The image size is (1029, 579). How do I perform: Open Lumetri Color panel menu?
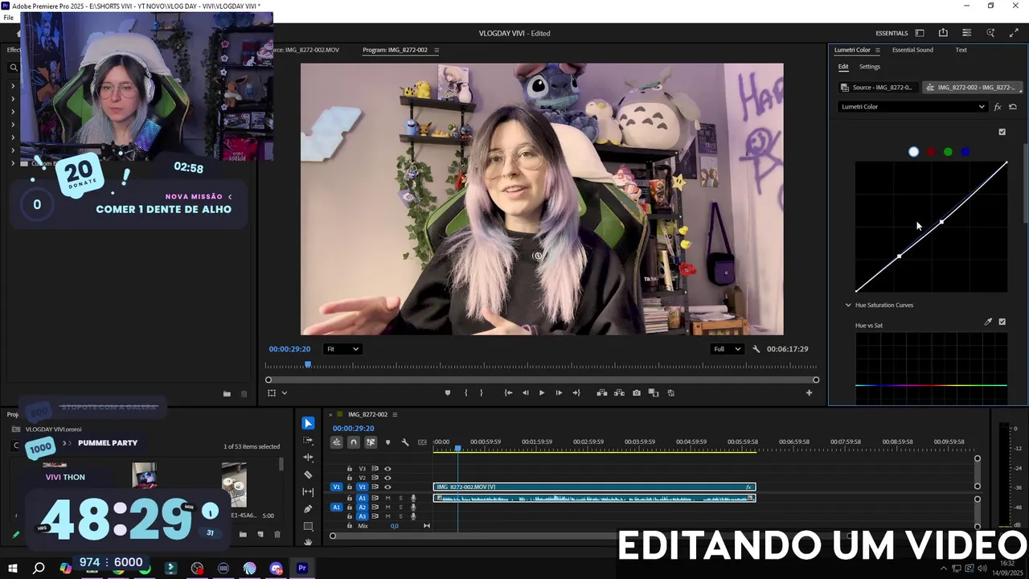click(x=878, y=50)
